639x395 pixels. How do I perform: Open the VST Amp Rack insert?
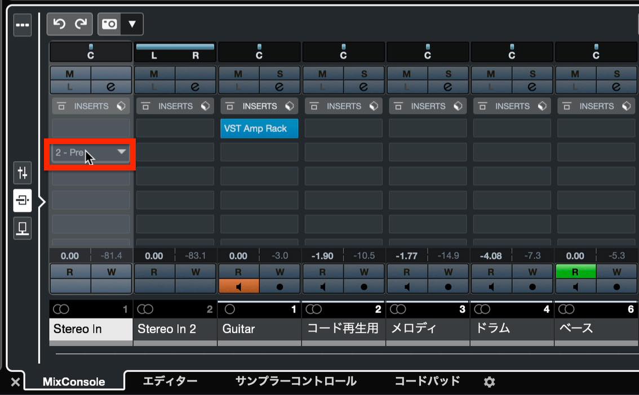(x=259, y=128)
